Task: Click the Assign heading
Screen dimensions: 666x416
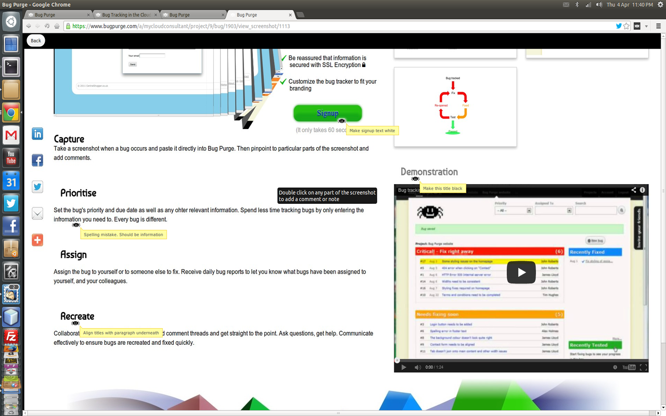Action: [x=73, y=255]
